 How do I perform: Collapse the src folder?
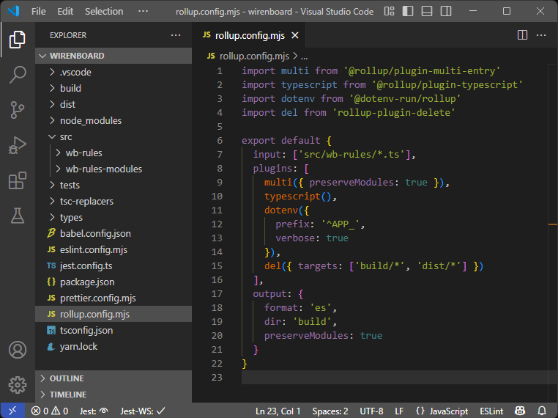(x=66, y=136)
